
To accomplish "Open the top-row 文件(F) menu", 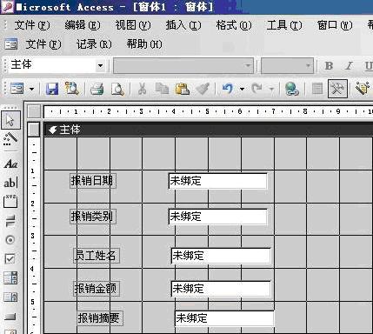I will 32,25.
